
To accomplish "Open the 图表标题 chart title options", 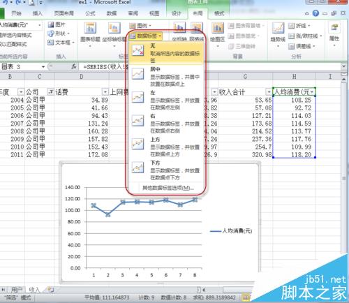I will click(90, 34).
